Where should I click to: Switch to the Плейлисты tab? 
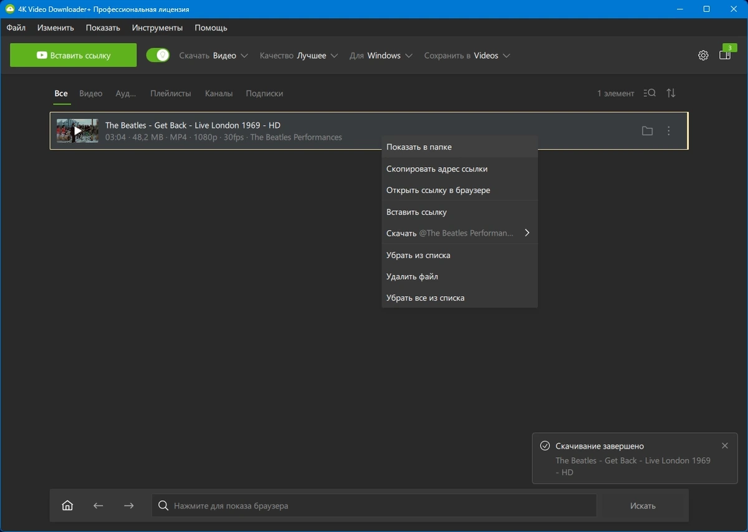coord(171,94)
